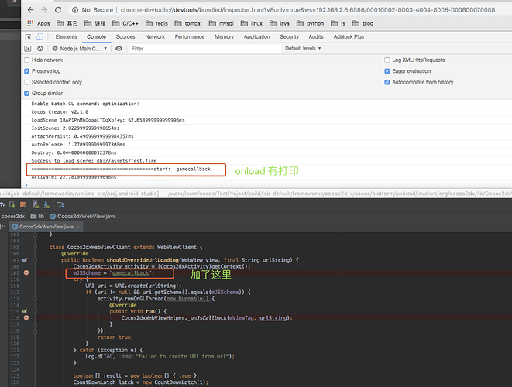
Task: Toggle the inspect element picker icon
Action: 29,36
